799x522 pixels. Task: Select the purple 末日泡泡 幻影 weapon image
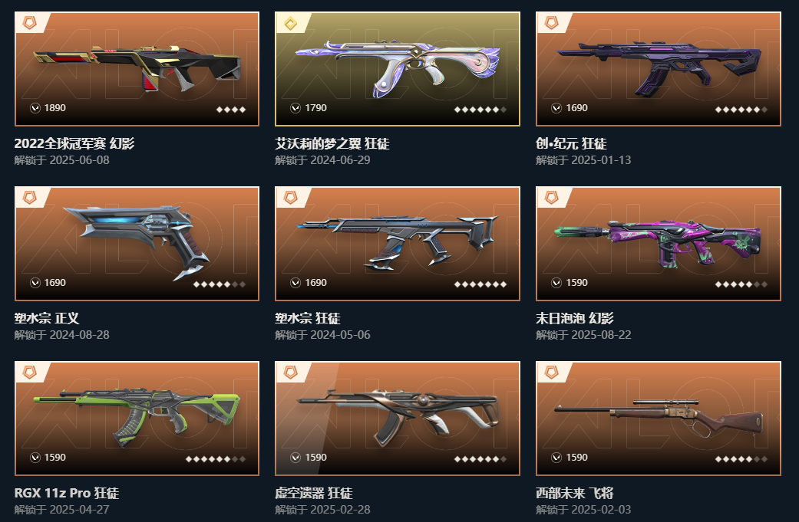[x=658, y=241]
